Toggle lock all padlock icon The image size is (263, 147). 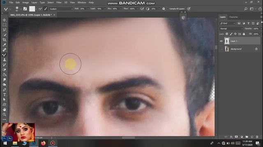[244, 34]
